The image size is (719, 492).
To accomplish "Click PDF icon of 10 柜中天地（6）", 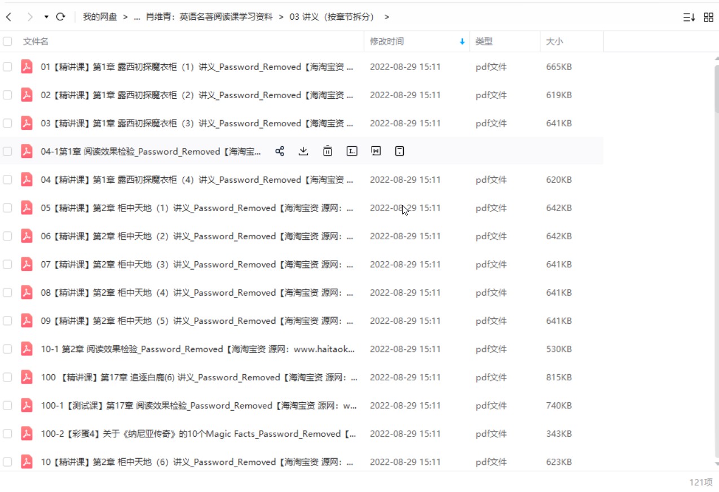I will 27,462.
